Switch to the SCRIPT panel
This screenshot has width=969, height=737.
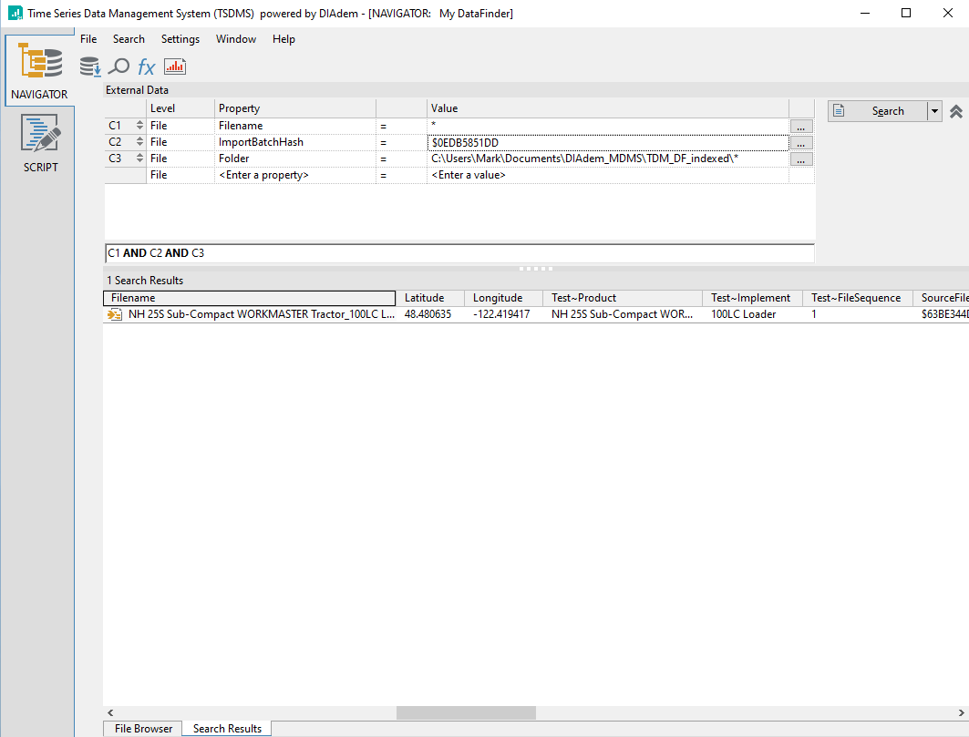click(38, 142)
